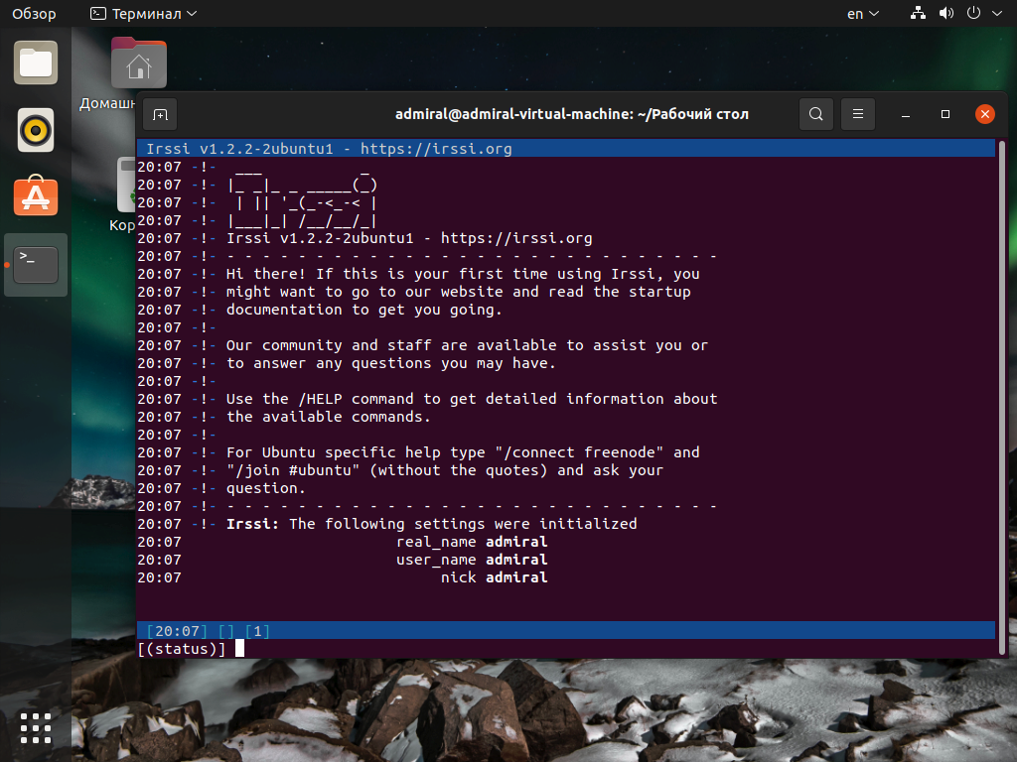Viewport: 1017px width, 762px height.
Task: Close the terminal window
Action: pos(984,114)
